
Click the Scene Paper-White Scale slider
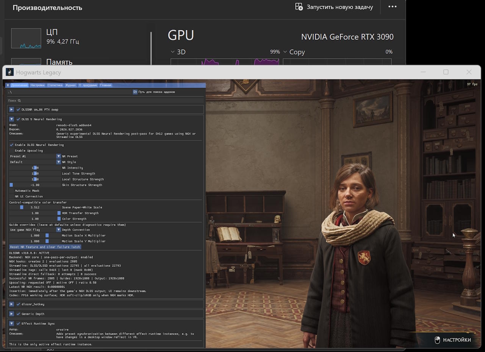pos(35,207)
